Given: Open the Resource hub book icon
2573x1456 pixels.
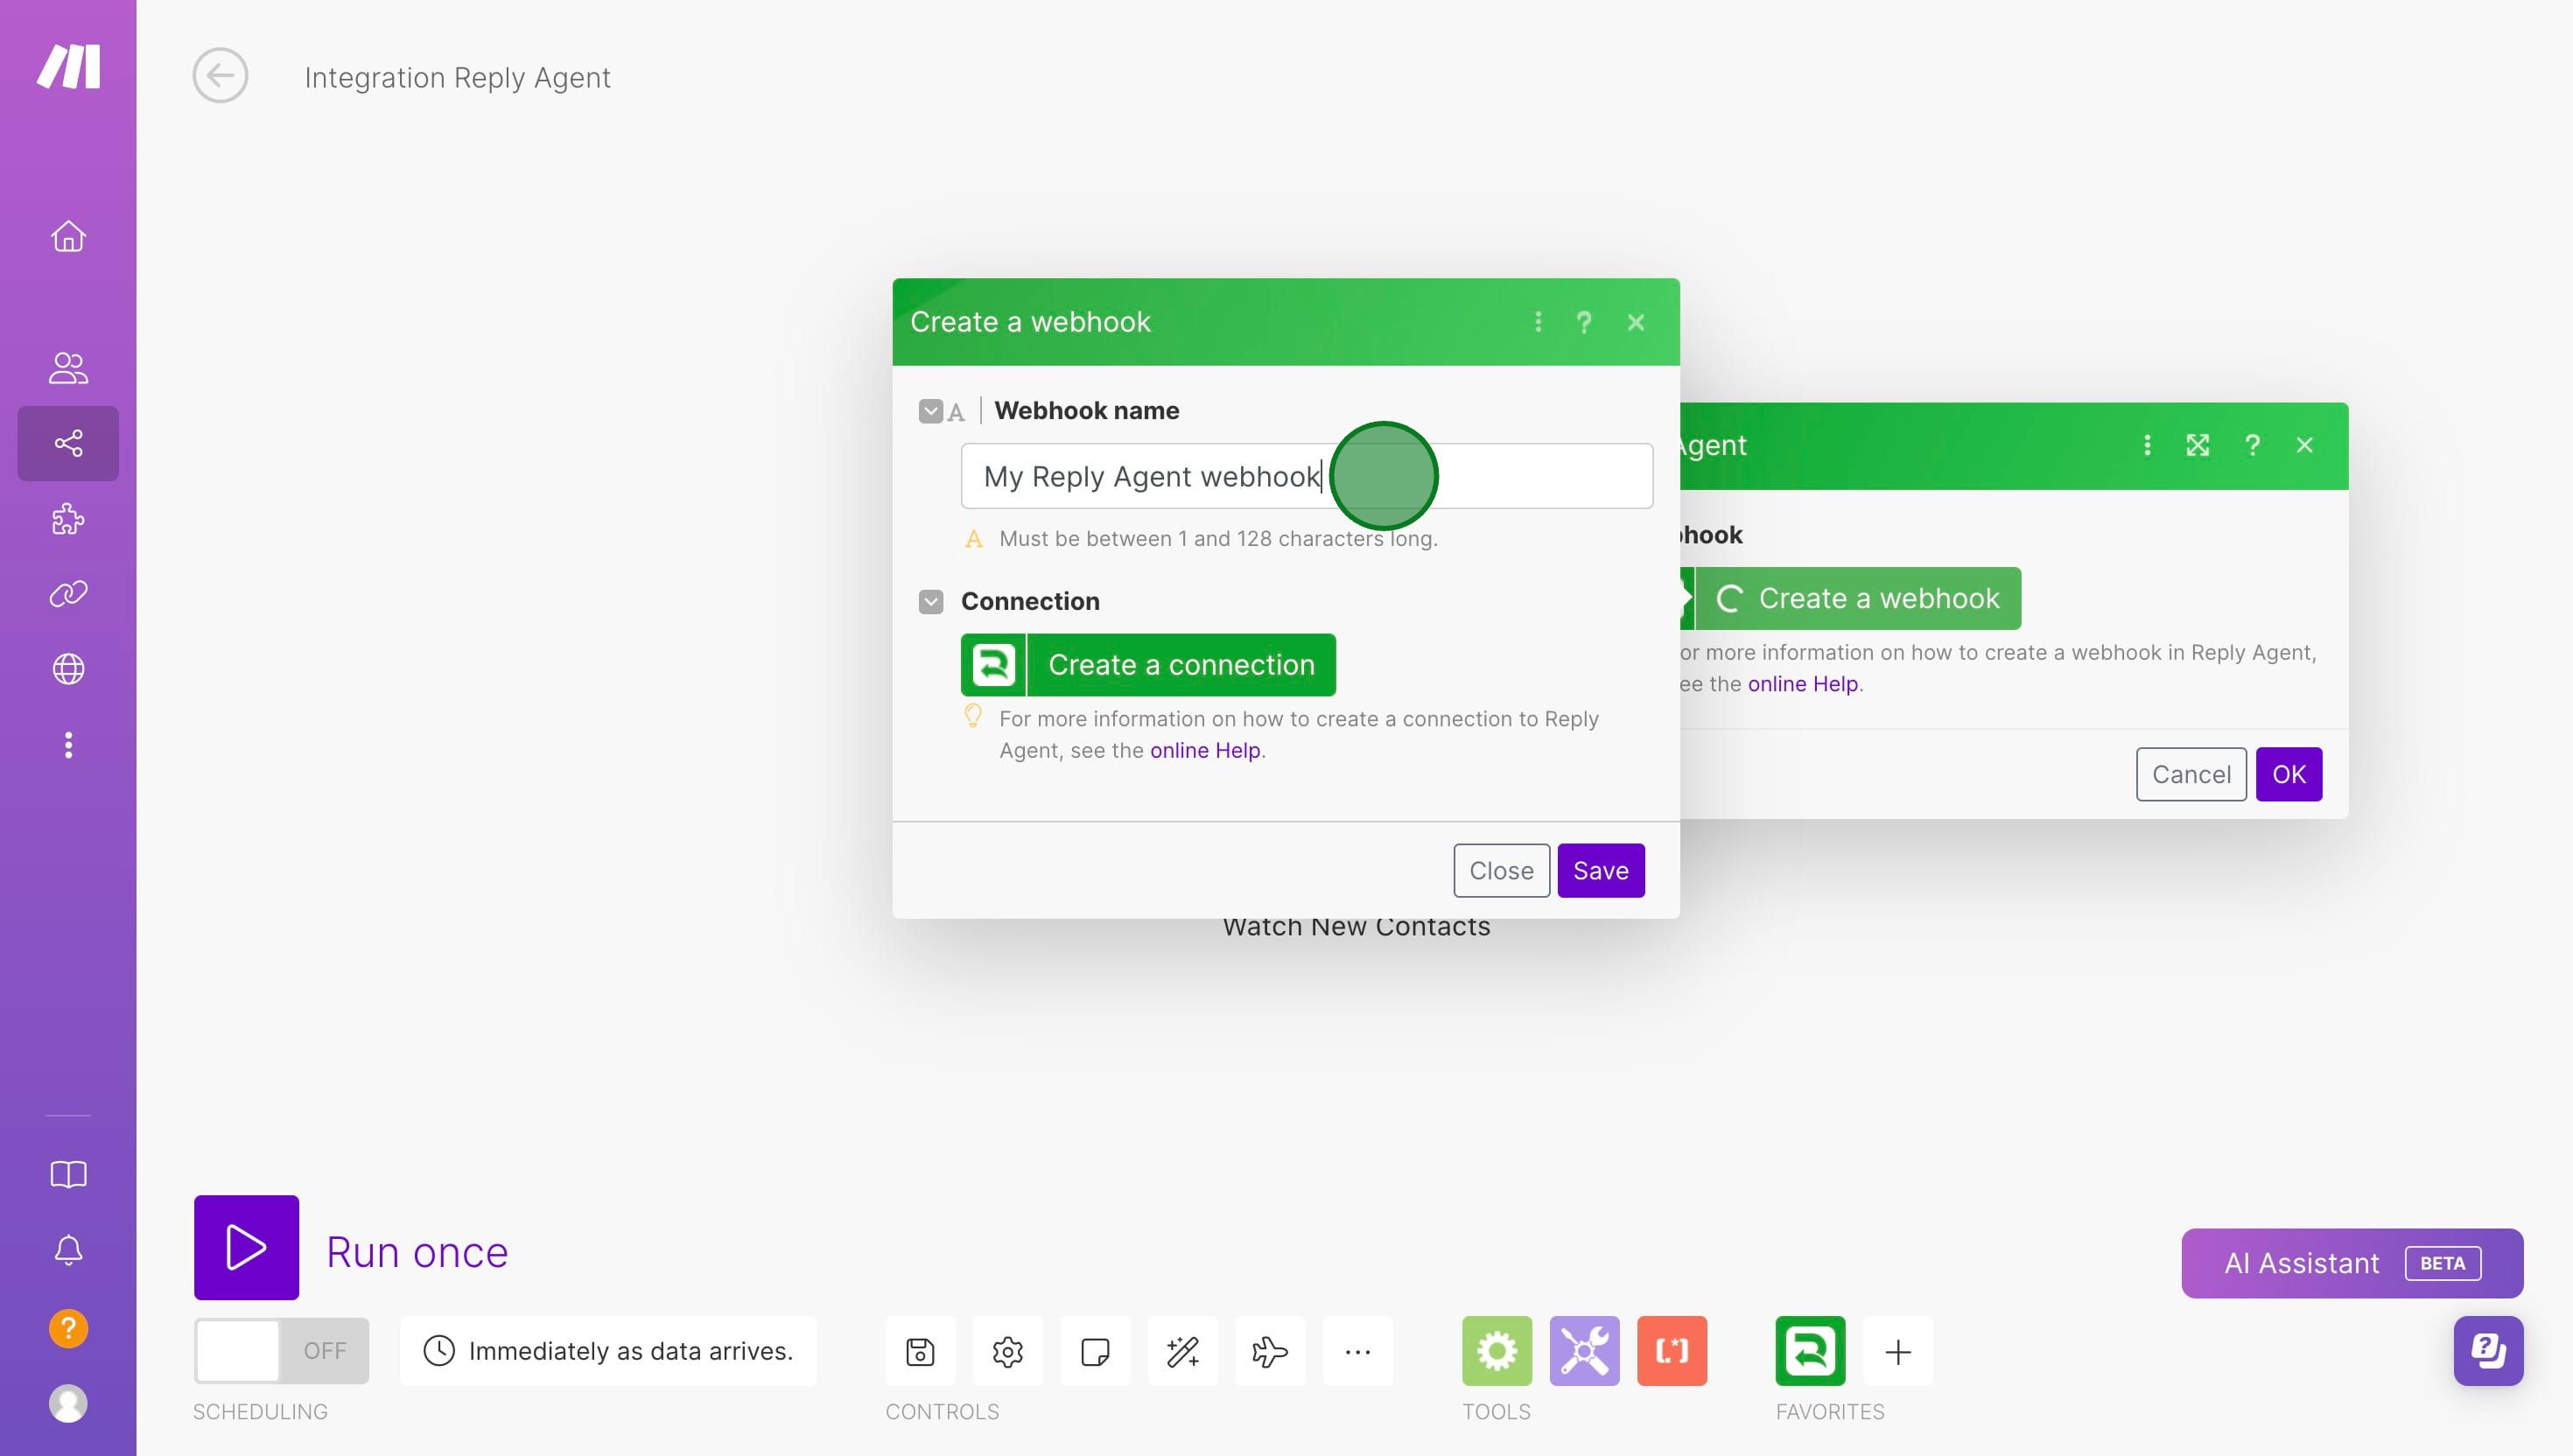Looking at the screenshot, I should click(68, 1174).
